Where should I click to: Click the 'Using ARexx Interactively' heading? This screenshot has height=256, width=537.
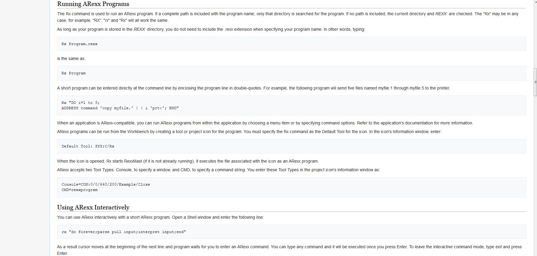[93, 207]
